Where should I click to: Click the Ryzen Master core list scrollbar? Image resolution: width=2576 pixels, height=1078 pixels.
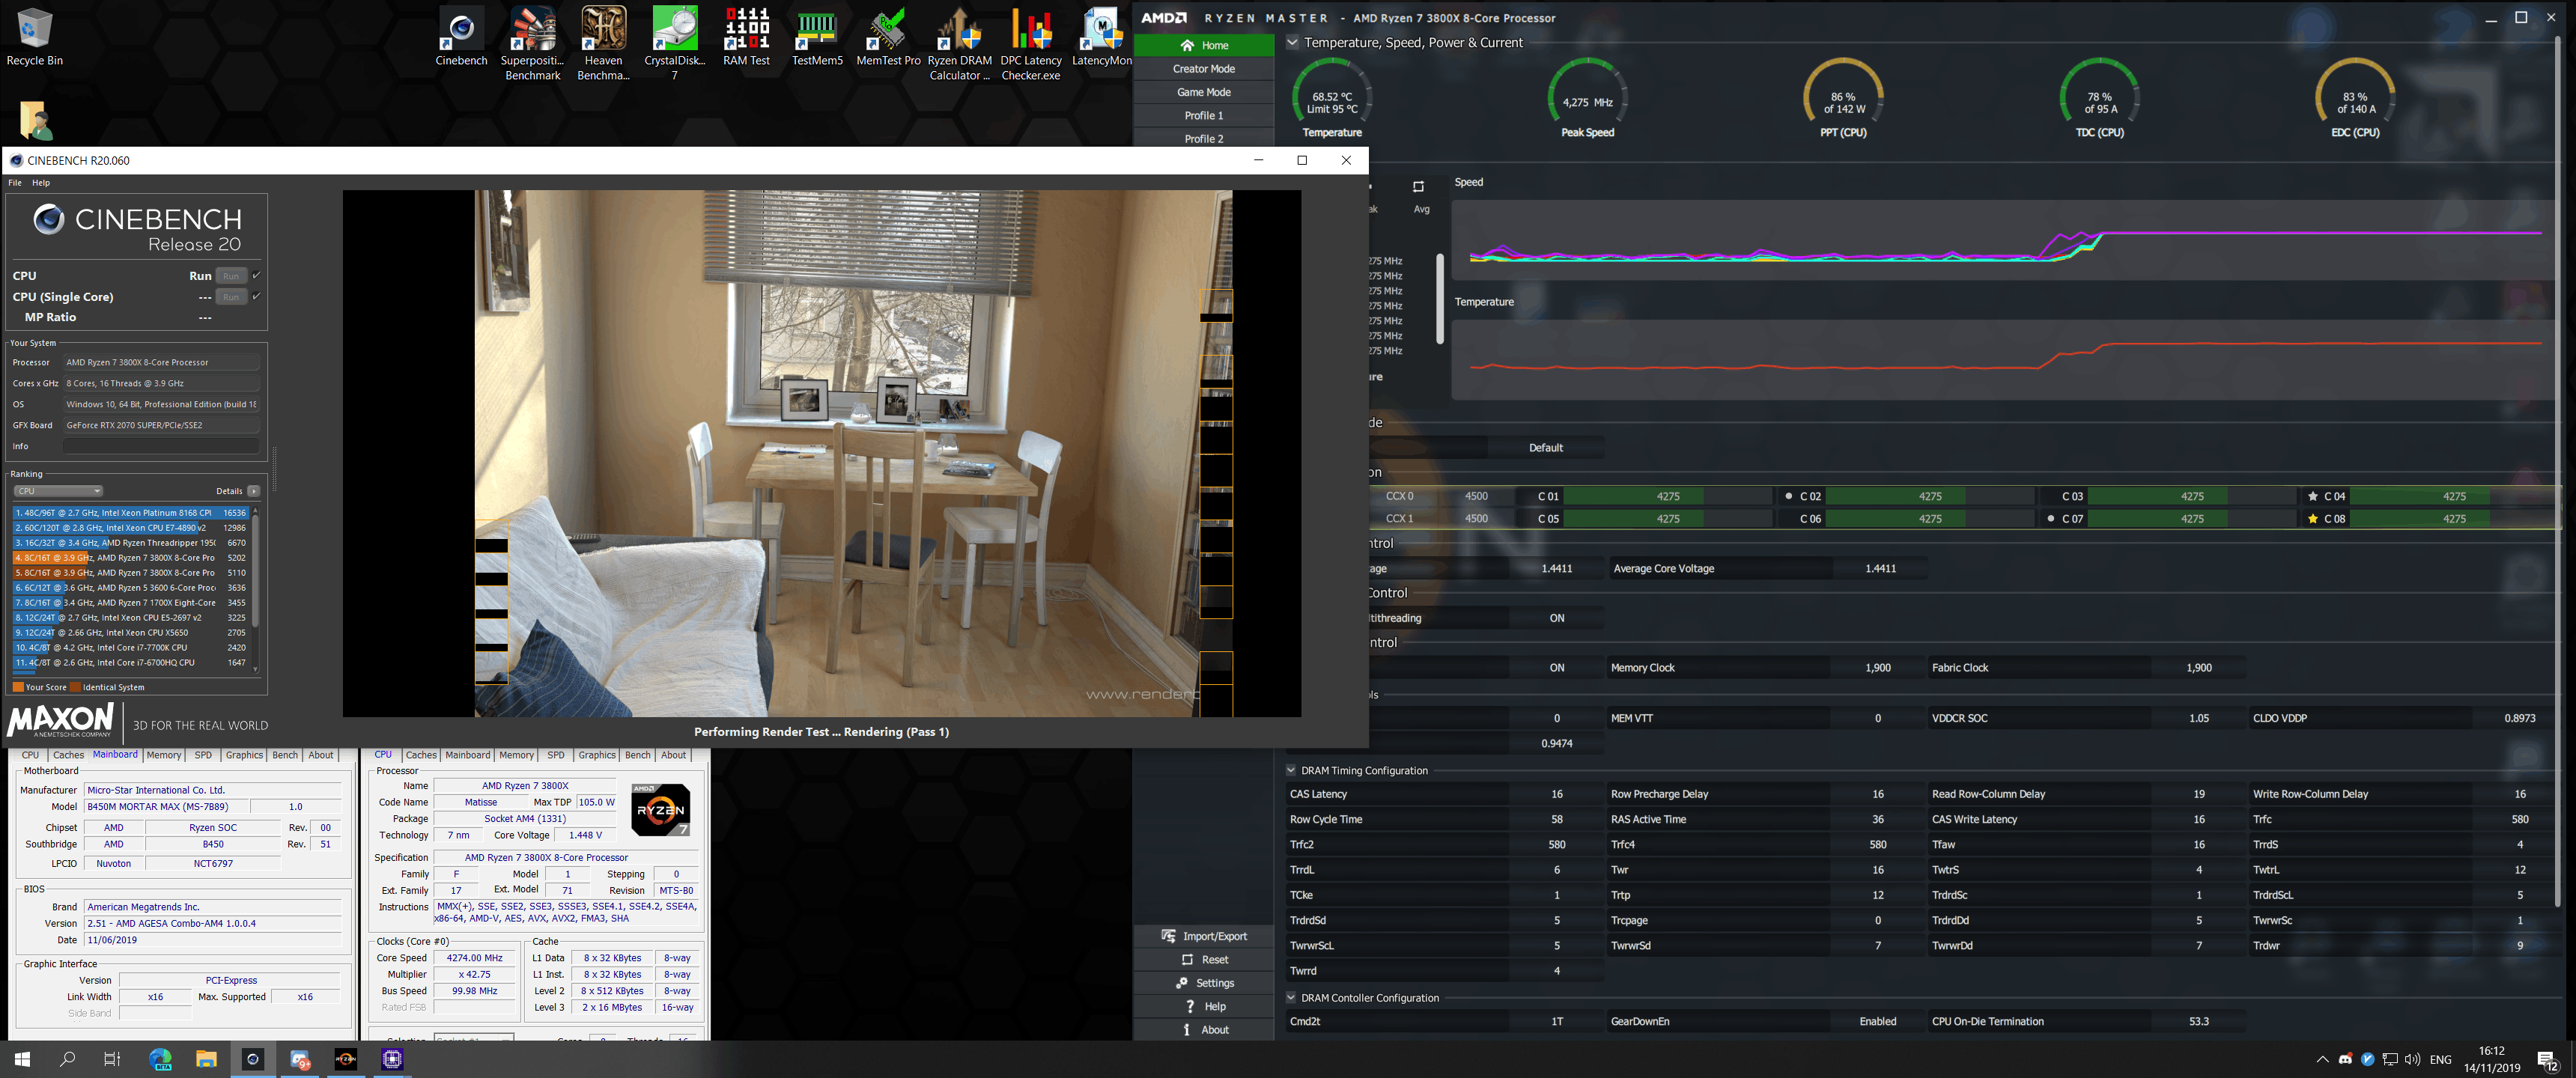point(1440,299)
